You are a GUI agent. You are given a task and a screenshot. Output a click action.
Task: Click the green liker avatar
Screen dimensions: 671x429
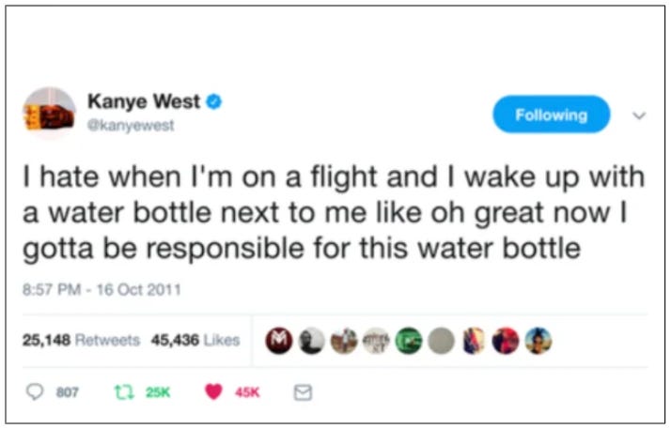tap(409, 341)
